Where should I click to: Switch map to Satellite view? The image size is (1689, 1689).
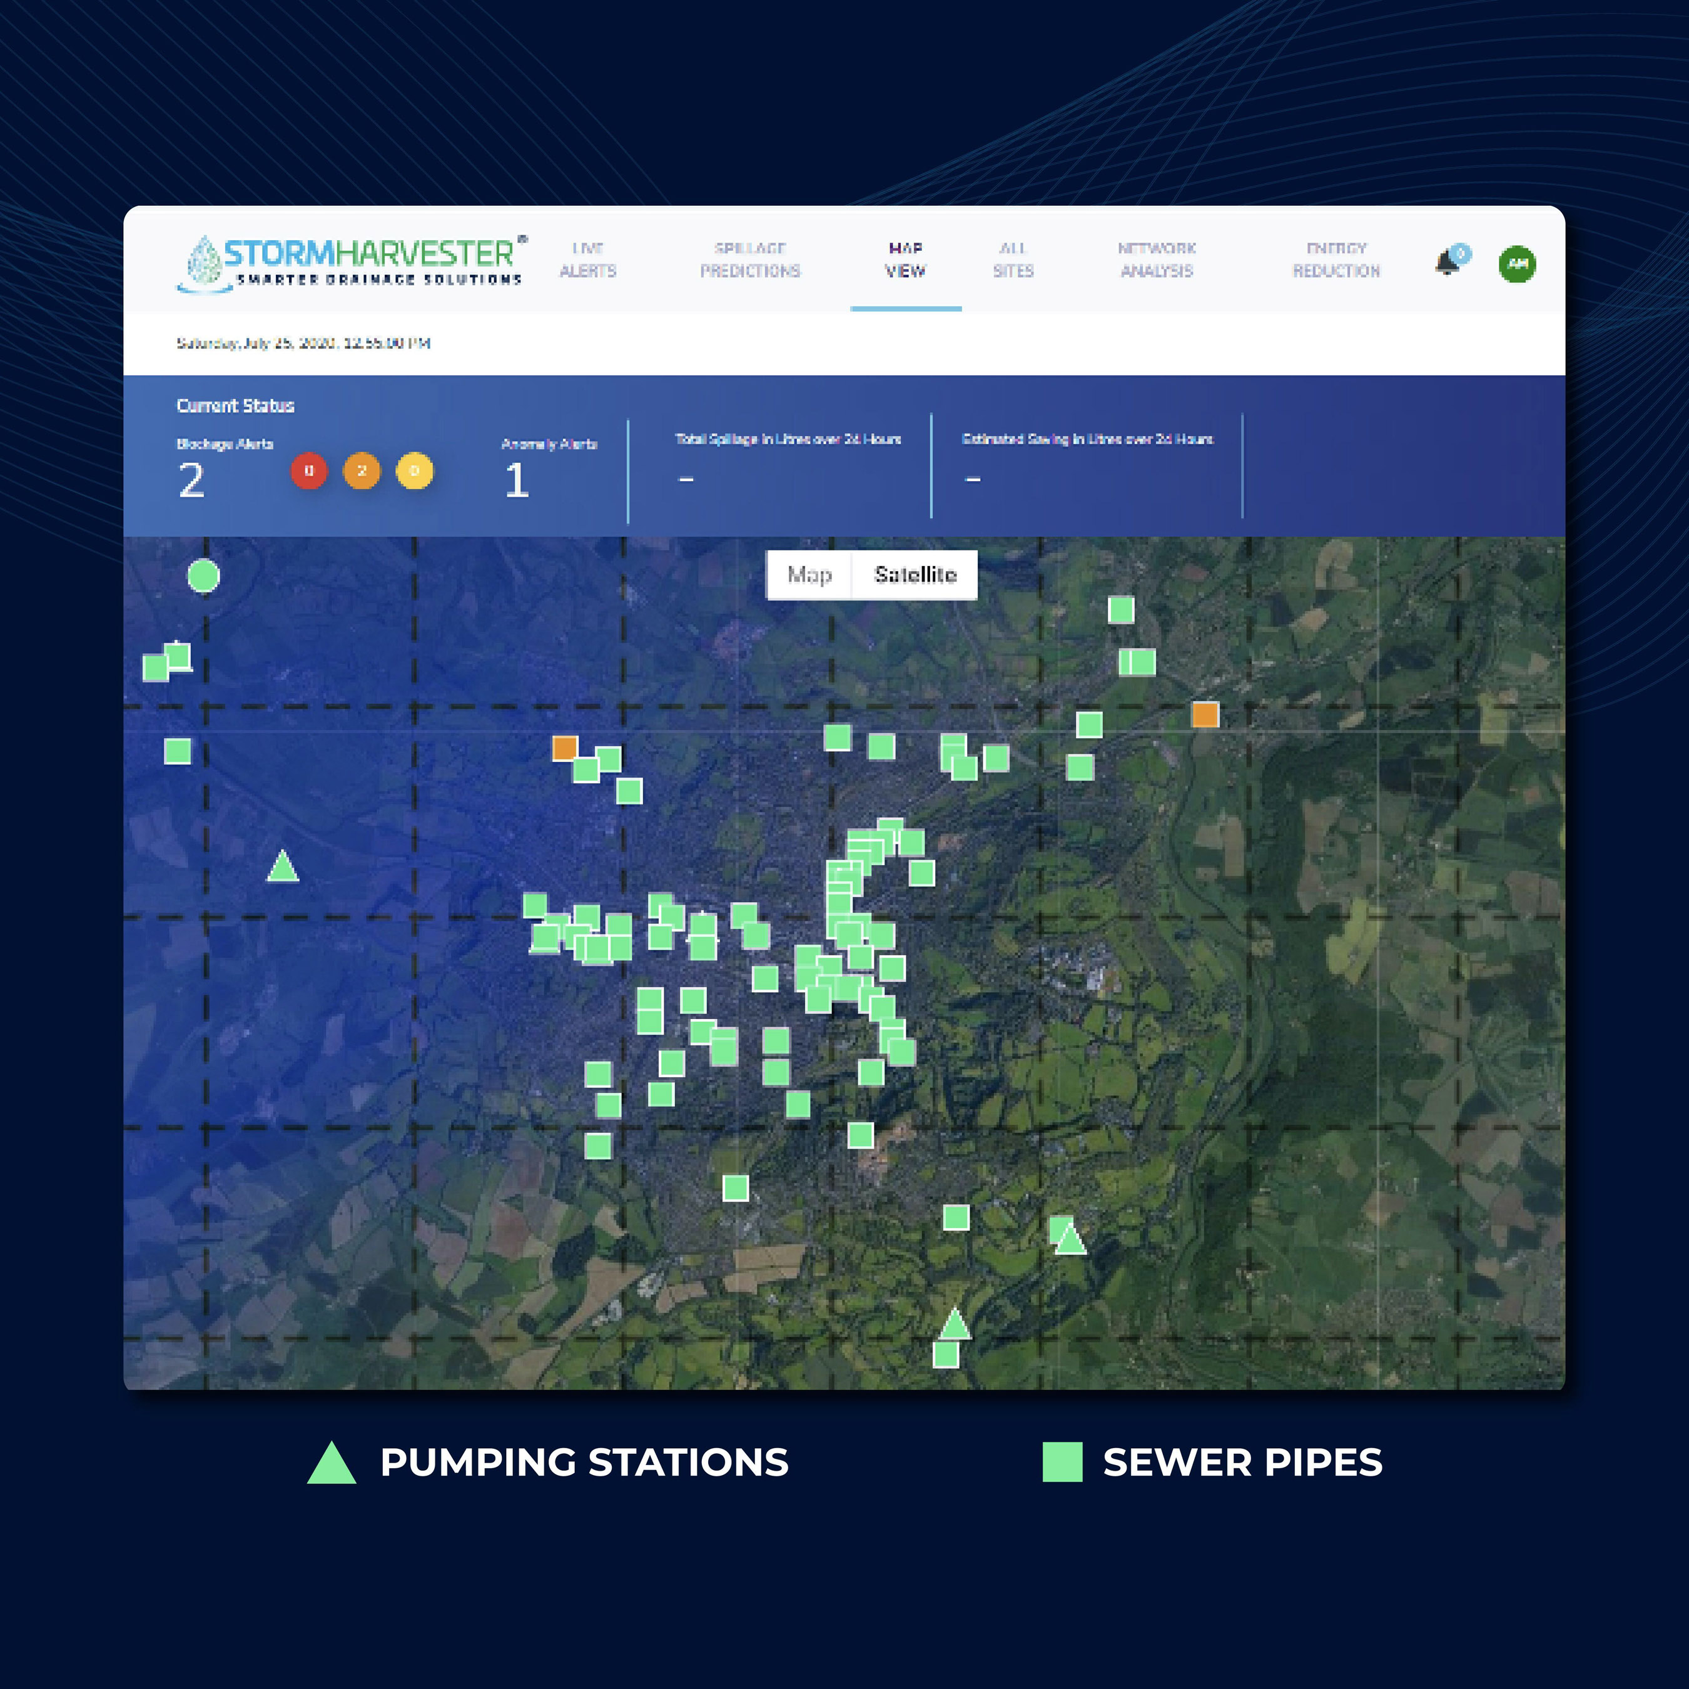pos(915,574)
